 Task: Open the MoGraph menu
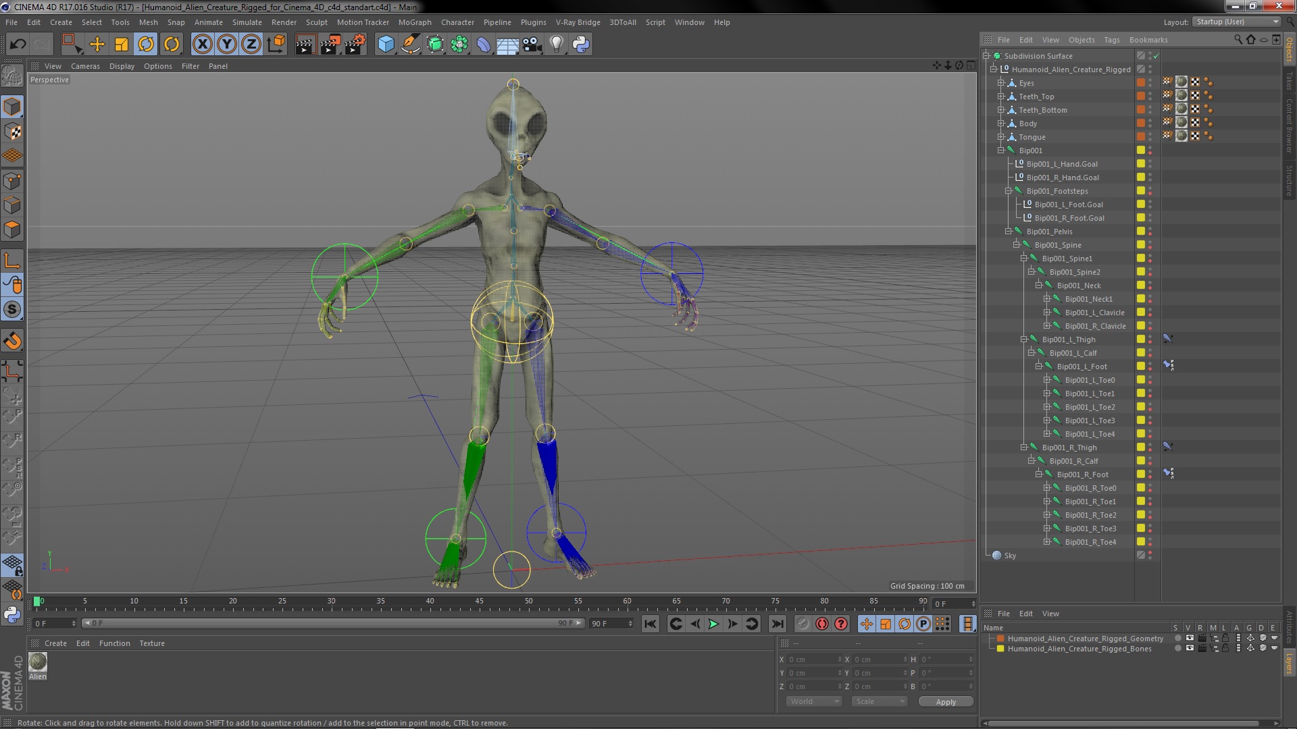tap(414, 22)
